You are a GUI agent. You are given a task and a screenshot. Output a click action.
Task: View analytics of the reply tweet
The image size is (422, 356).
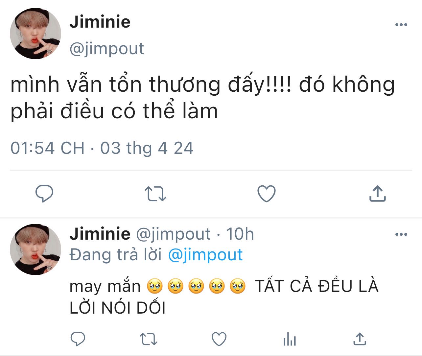pyautogui.click(x=290, y=339)
